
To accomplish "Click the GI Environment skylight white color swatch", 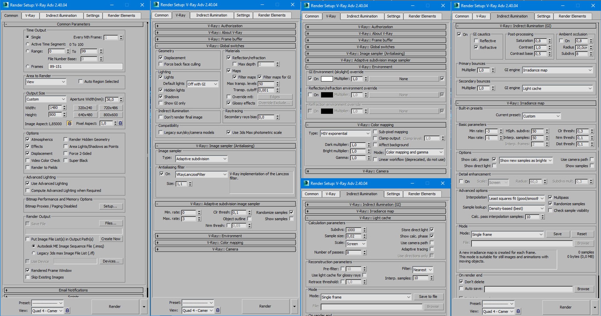I will coord(327,79).
